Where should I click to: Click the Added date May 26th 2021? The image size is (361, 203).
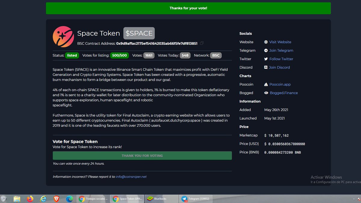tap(276, 110)
